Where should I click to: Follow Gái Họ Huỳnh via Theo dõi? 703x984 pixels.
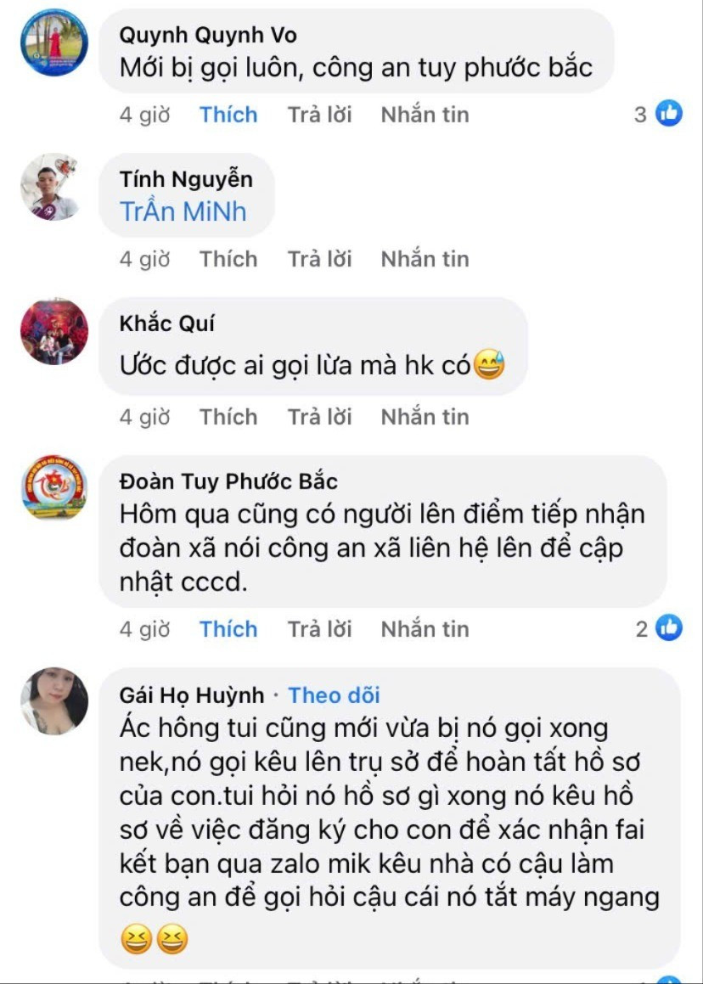tap(334, 695)
